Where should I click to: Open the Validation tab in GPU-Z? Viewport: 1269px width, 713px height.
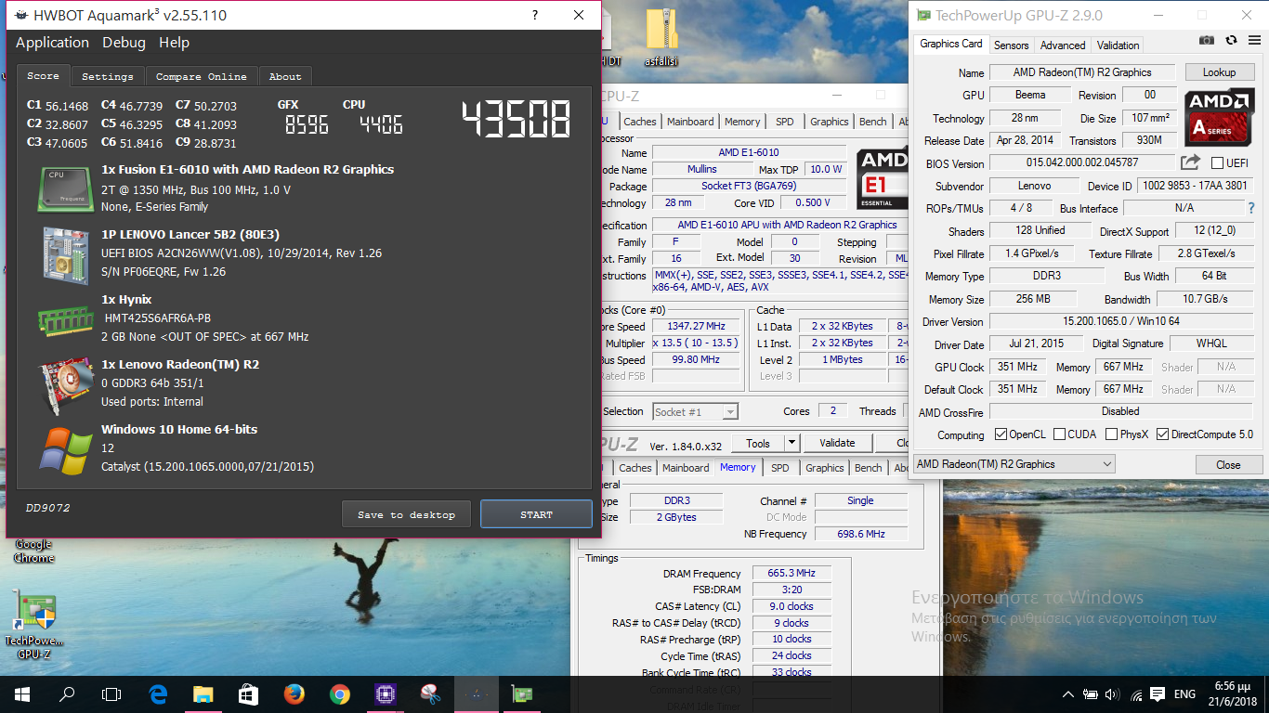click(x=1118, y=45)
